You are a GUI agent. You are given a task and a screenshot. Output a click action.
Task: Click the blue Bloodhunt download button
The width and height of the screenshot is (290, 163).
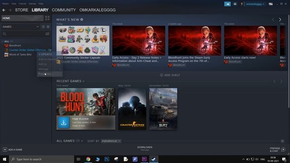coord(63,123)
